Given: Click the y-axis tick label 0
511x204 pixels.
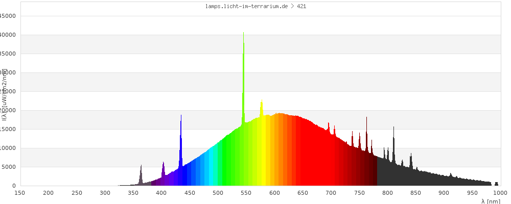Looking at the screenshot, I should click(x=14, y=186).
